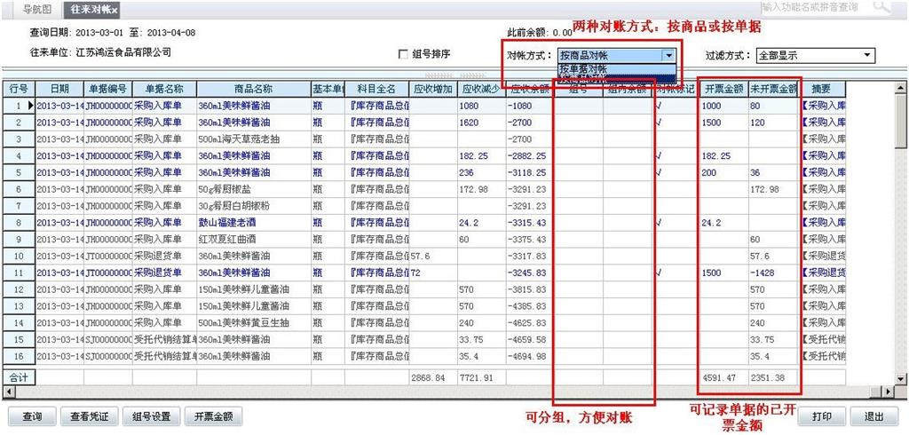Select row number 3 in the row header

coord(19,139)
